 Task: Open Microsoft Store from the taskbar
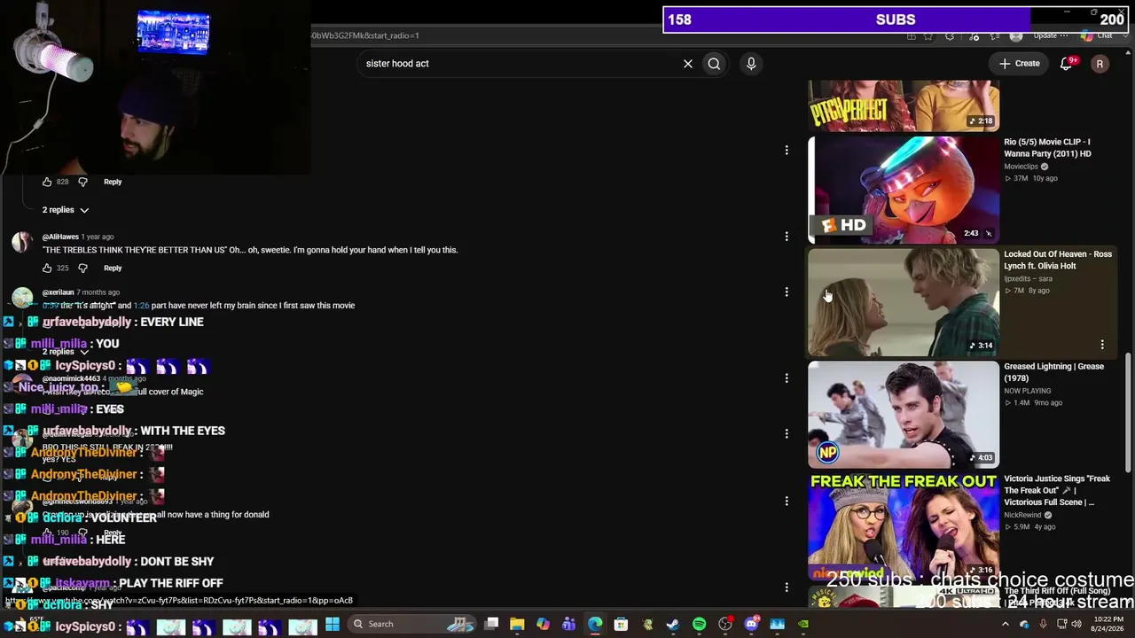[621, 624]
